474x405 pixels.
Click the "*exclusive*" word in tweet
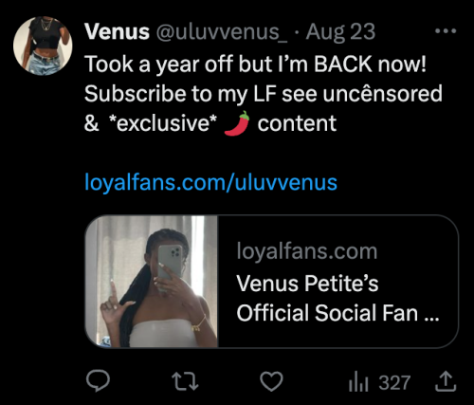point(163,123)
